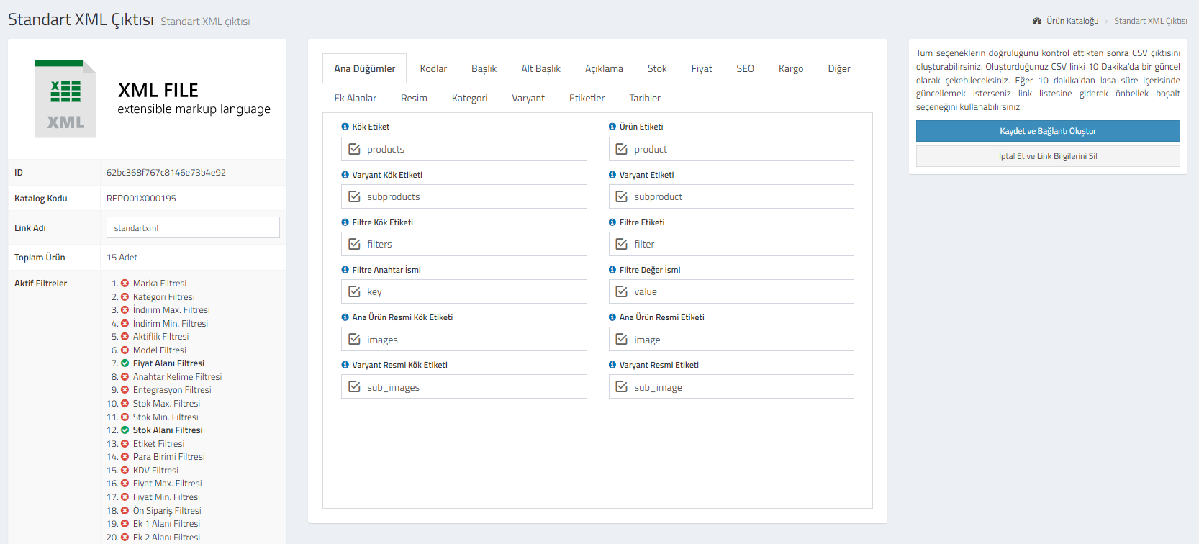This screenshot has width=1199, height=544.
Task: Click the Stok Max. Filtresi link
Action: pos(166,404)
